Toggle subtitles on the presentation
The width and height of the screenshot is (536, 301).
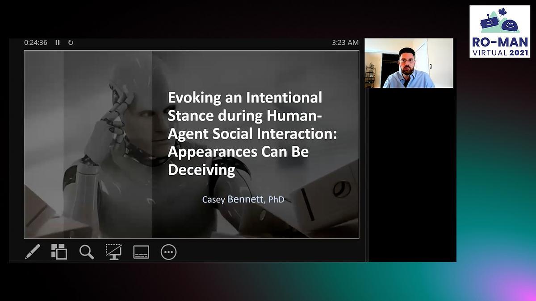[x=141, y=252]
